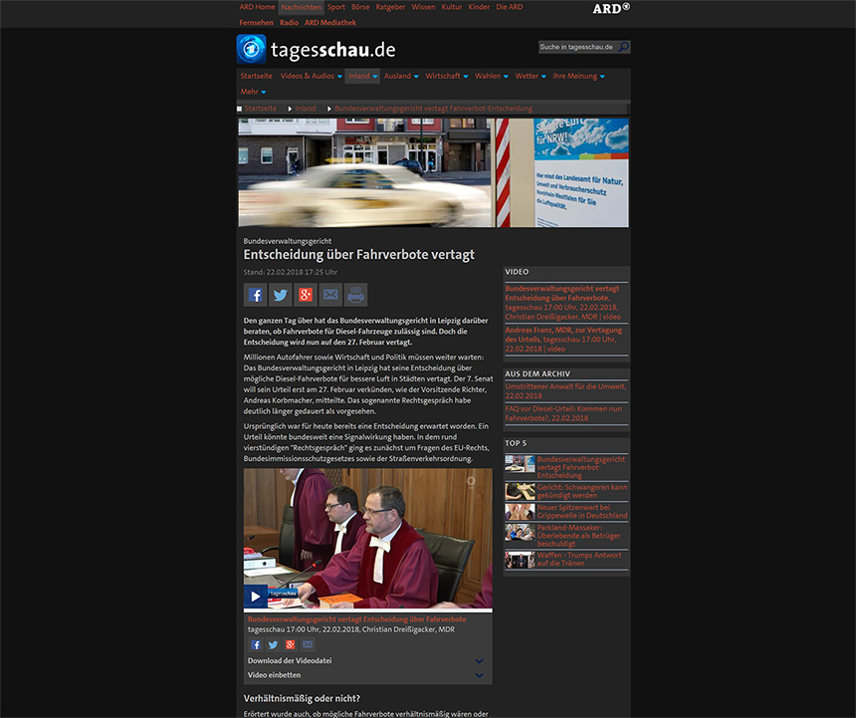The height and width of the screenshot is (718, 856).
Task: Open archive link Umstrittener Anwalt für die Umwelt
Action: [x=565, y=391]
